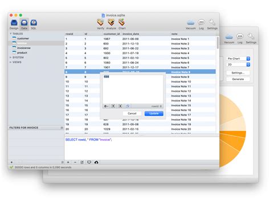Sort by the note column header
This screenshot has width=270, height=213.
coord(174,34)
